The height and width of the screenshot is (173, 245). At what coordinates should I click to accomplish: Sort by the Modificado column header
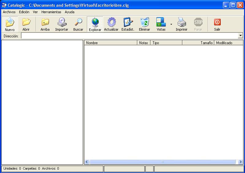point(228,43)
